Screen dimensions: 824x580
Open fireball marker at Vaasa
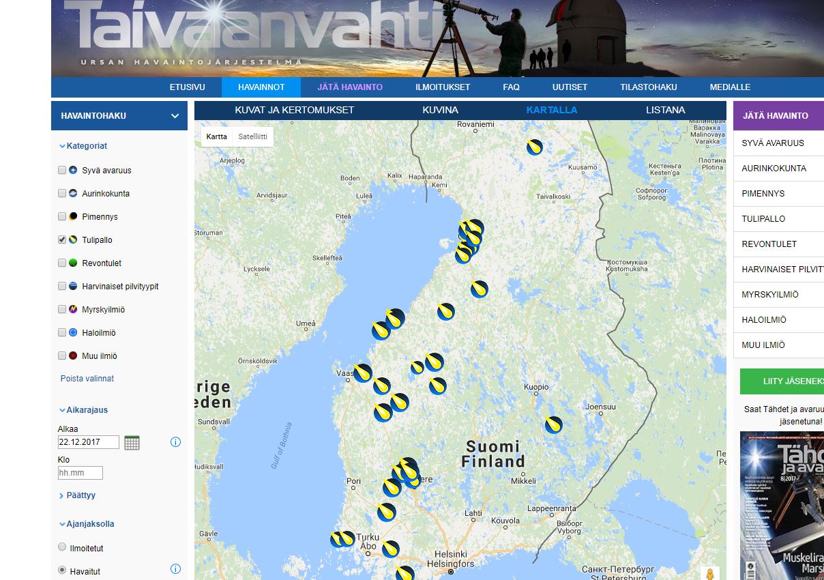[362, 373]
